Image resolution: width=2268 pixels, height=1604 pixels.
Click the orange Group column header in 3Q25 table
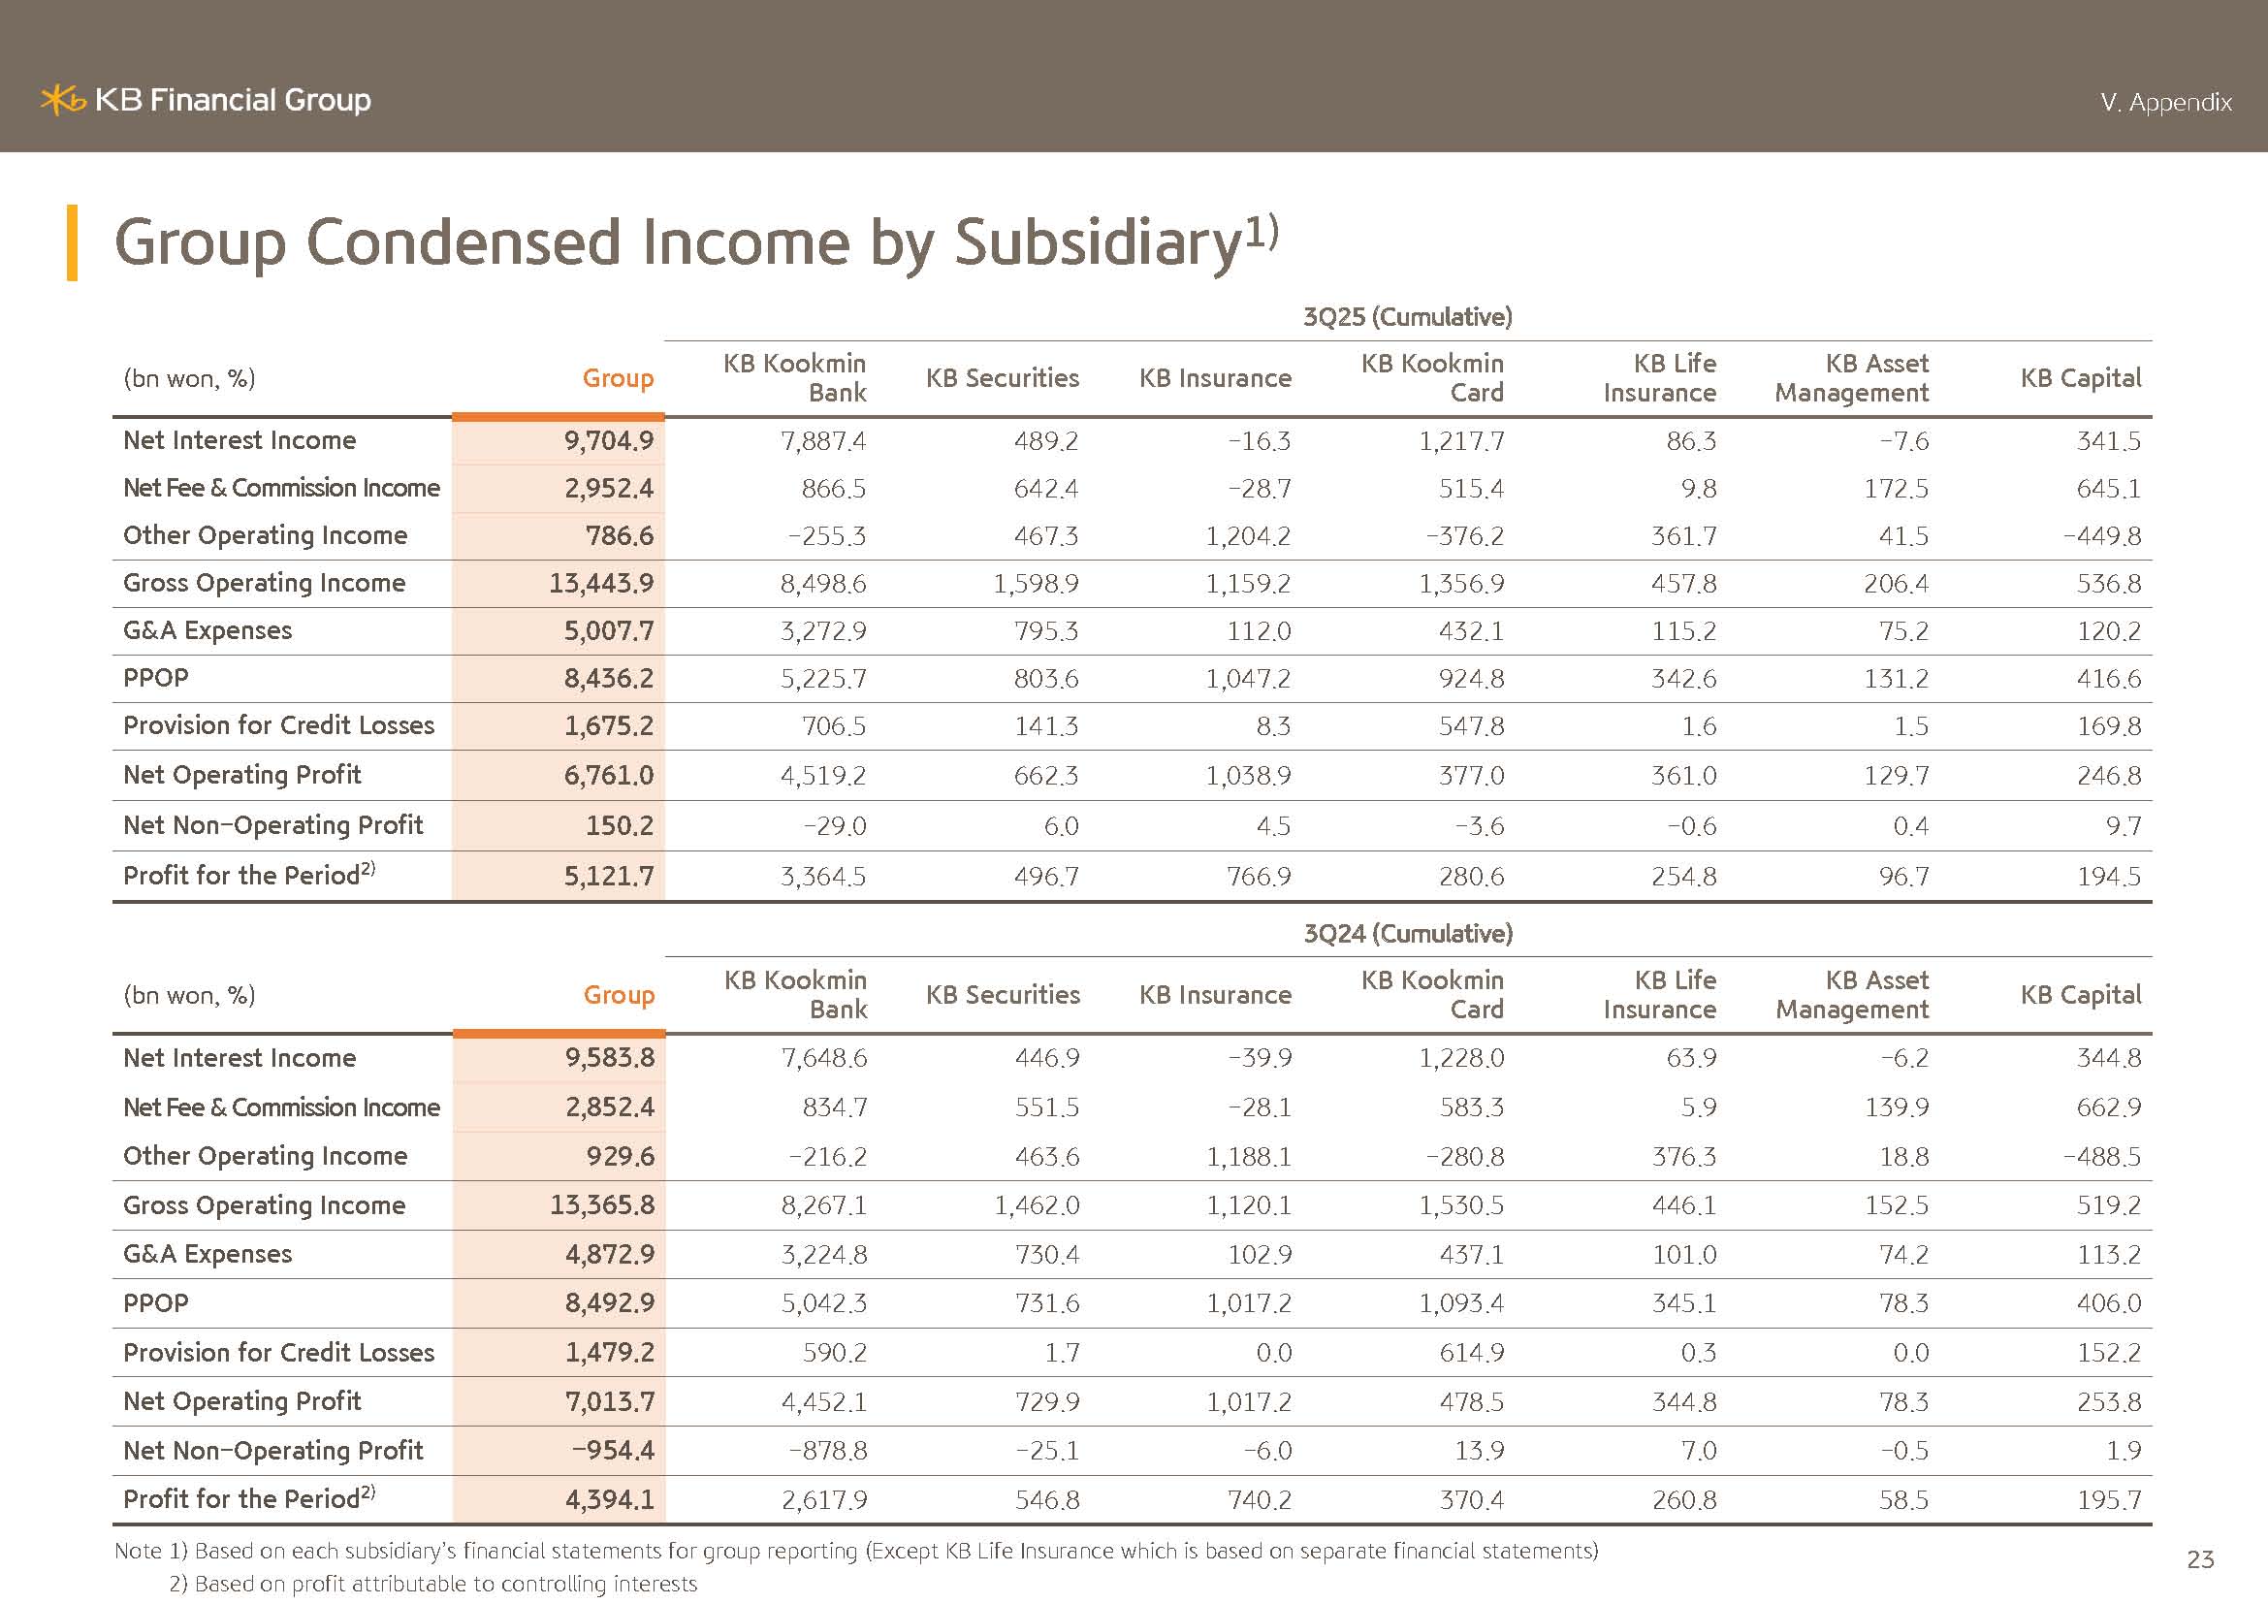pos(618,378)
